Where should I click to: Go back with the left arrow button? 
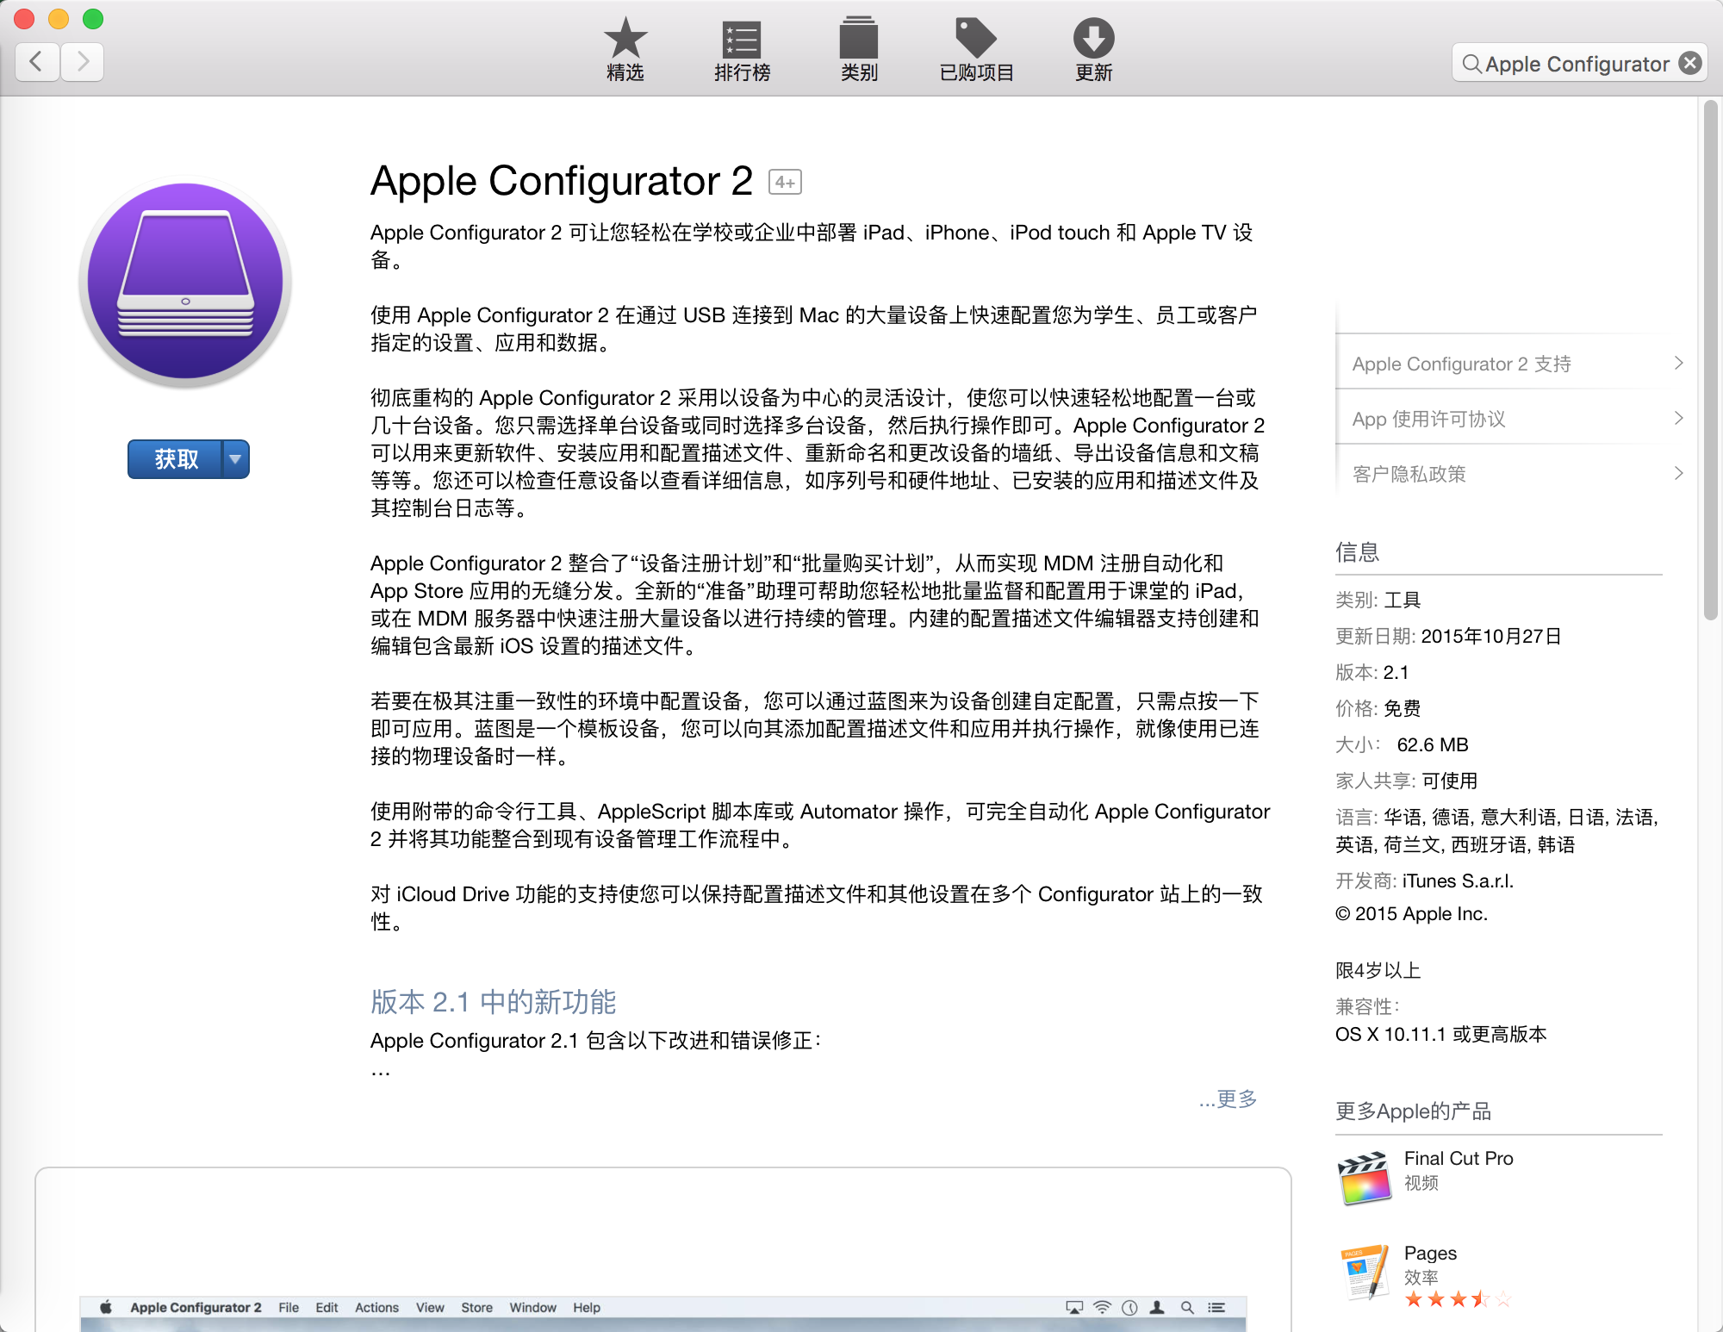click(x=37, y=61)
